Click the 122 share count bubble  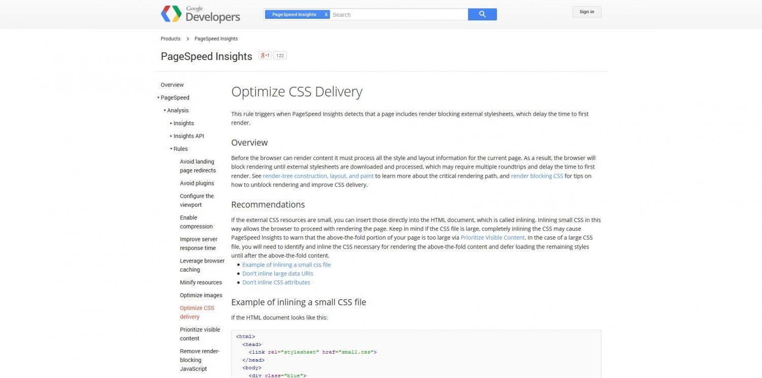[x=280, y=55]
